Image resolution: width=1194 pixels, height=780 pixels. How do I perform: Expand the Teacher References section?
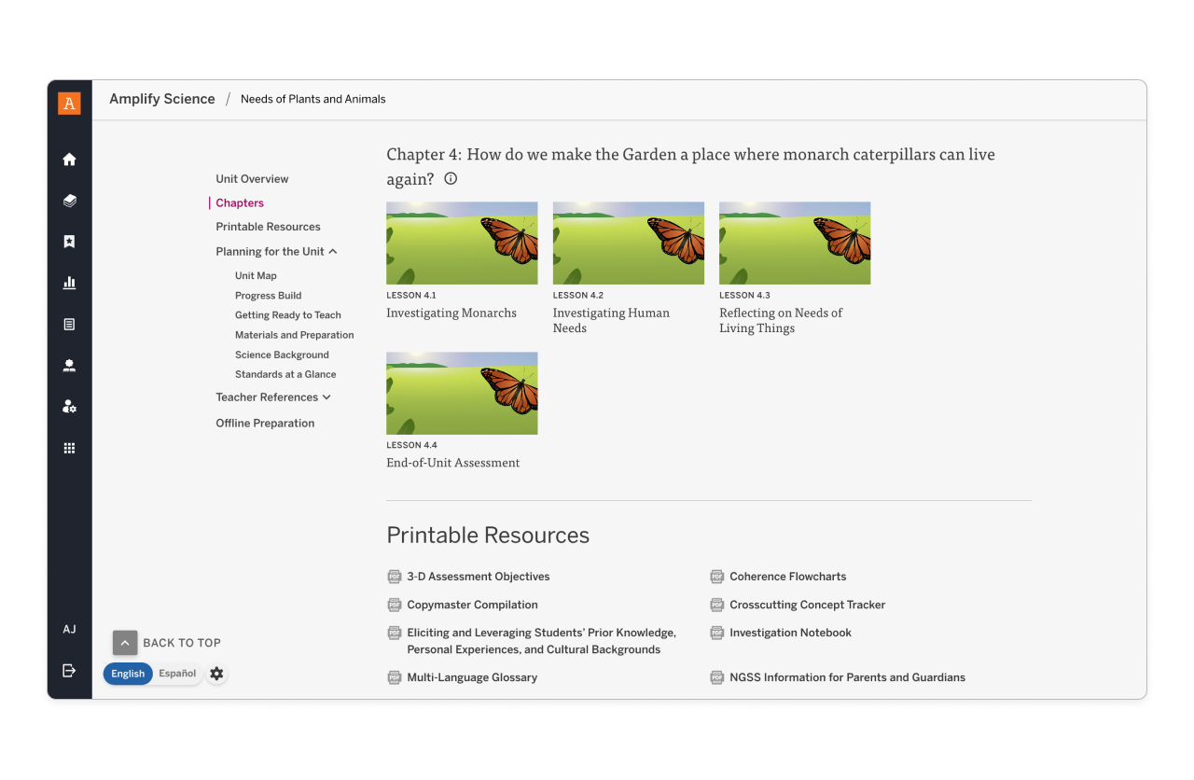click(x=326, y=397)
